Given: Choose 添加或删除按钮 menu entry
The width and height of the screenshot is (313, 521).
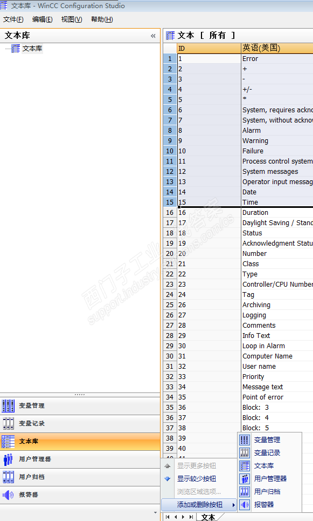Looking at the screenshot, I should coord(199,505).
